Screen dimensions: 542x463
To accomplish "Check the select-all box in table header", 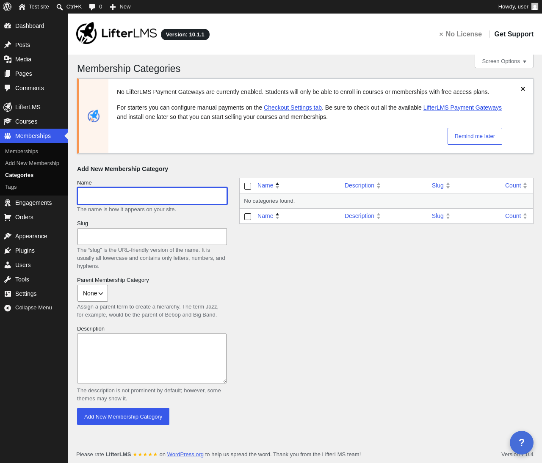I will click(x=248, y=186).
